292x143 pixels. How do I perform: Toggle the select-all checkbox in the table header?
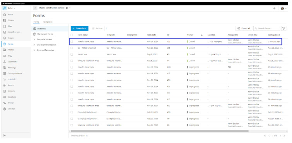coord(72,35)
